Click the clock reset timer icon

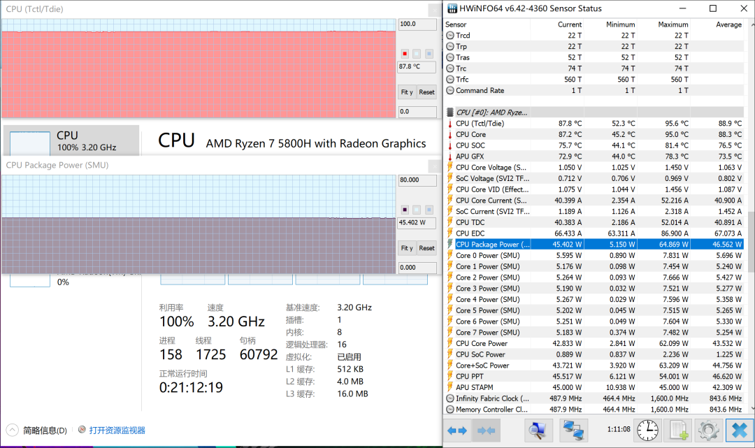click(647, 431)
